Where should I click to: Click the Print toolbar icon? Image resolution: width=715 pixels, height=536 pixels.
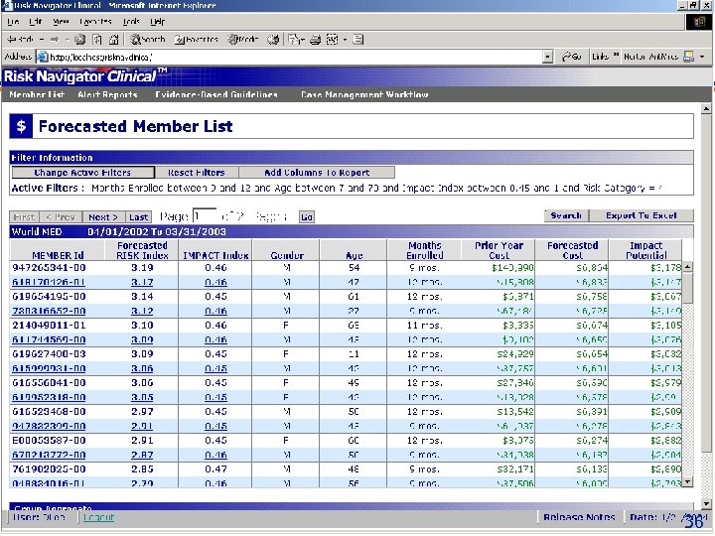tap(315, 40)
